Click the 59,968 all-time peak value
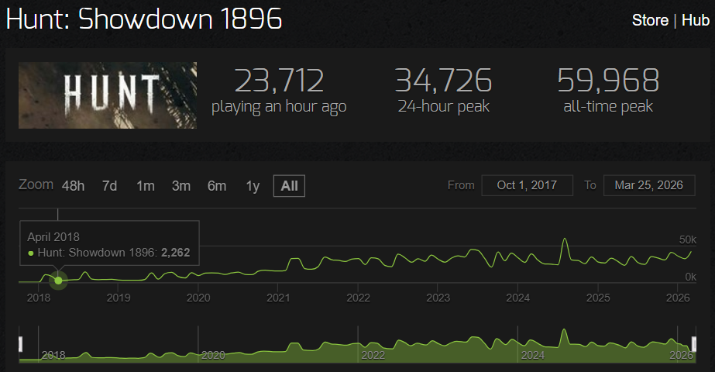The height and width of the screenshot is (372, 715). pos(608,81)
